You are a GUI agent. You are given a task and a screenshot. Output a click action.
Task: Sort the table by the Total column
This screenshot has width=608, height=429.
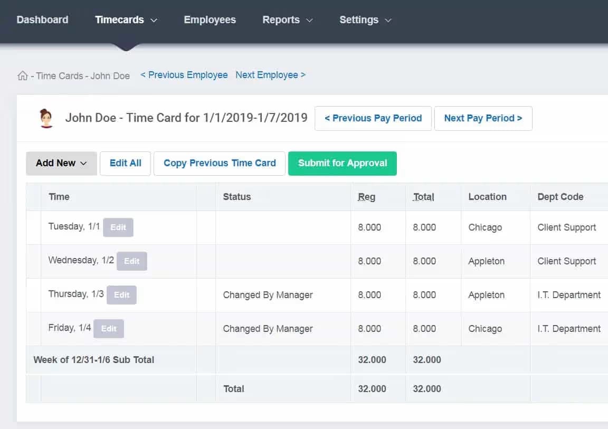coord(423,196)
